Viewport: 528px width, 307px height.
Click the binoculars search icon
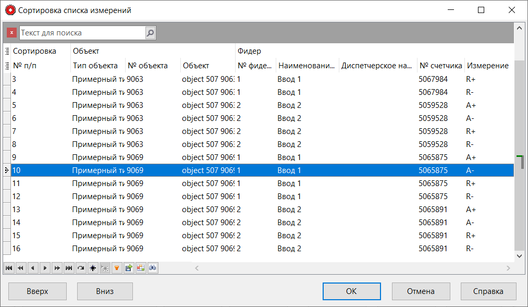tap(153, 268)
